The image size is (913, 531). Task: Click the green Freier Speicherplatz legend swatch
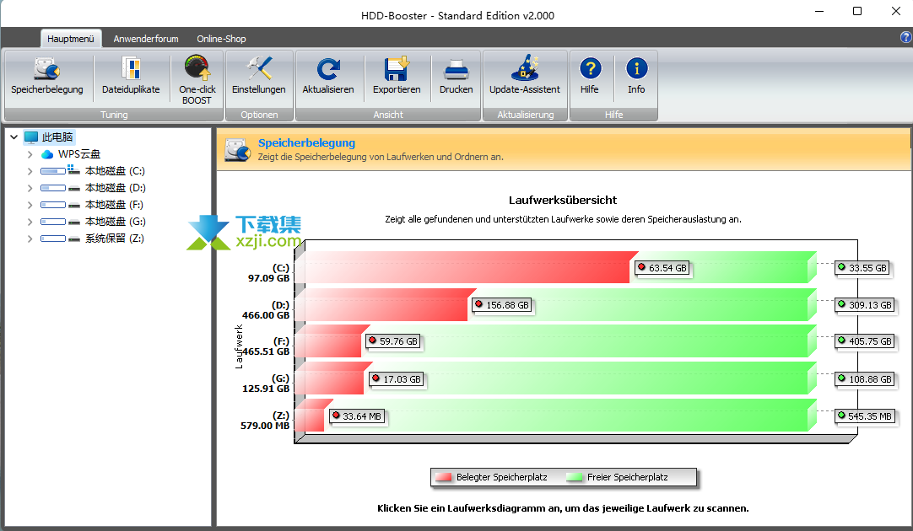(x=574, y=478)
